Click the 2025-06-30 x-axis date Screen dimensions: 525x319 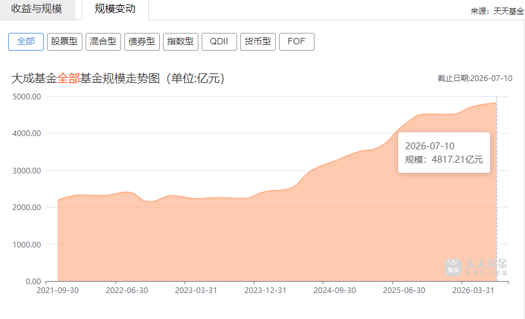[404, 291]
